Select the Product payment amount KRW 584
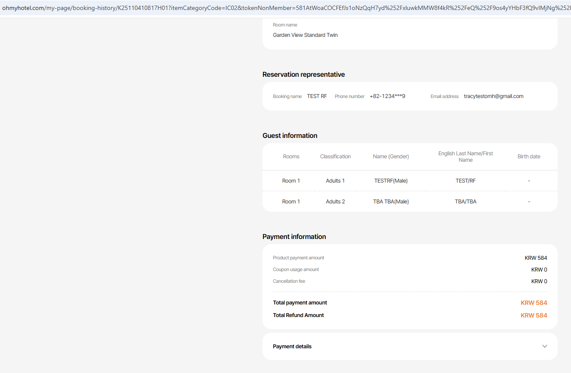The height and width of the screenshot is (373, 571). pos(536,258)
